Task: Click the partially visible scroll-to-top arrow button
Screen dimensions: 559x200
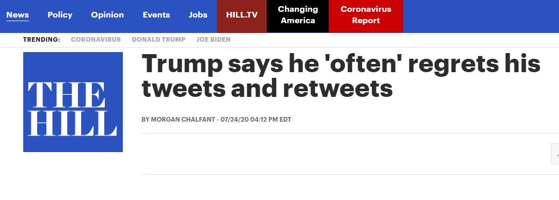Action: pos(555,154)
